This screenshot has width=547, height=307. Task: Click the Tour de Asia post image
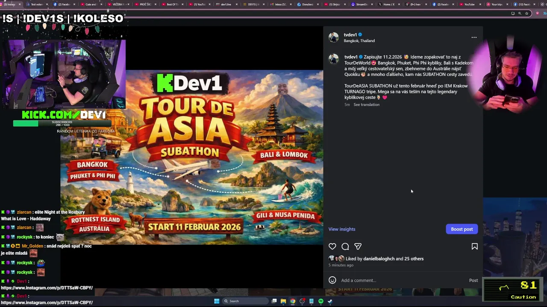[192, 157]
